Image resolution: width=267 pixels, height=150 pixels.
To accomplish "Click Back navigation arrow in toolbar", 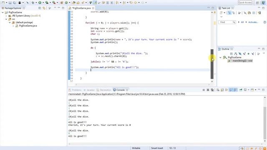I will [136, 2].
